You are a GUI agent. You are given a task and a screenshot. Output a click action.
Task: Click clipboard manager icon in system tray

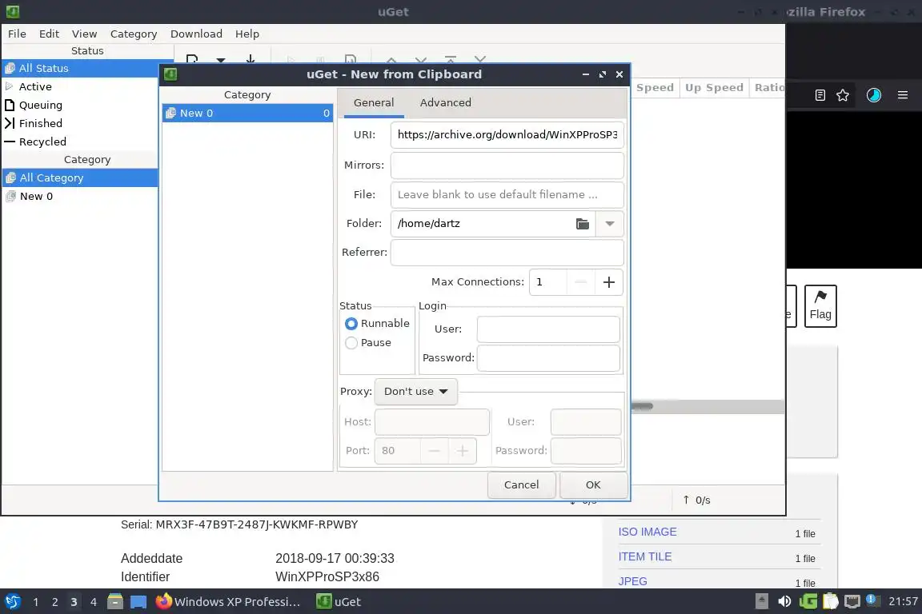click(x=830, y=601)
